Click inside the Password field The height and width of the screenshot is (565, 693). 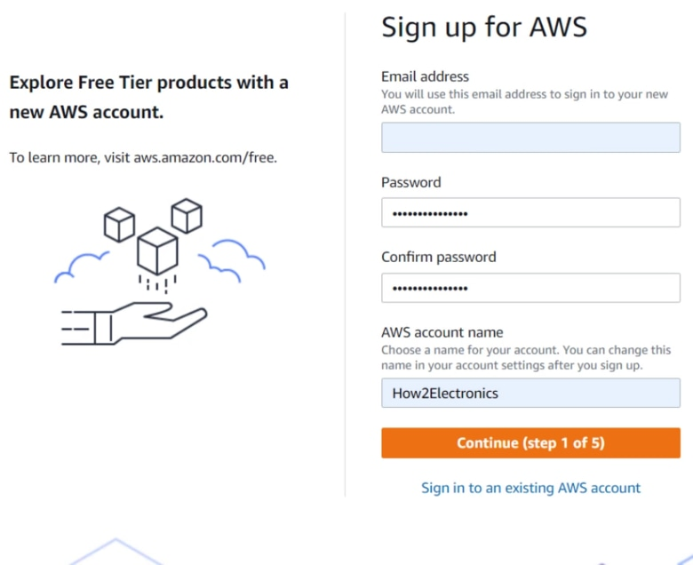[530, 212]
